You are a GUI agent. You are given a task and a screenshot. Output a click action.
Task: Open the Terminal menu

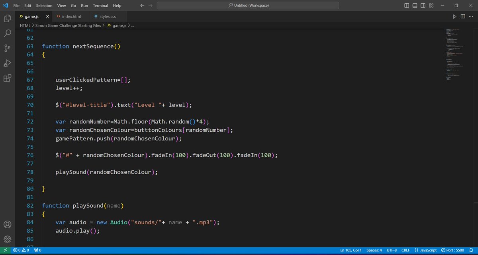(x=100, y=5)
